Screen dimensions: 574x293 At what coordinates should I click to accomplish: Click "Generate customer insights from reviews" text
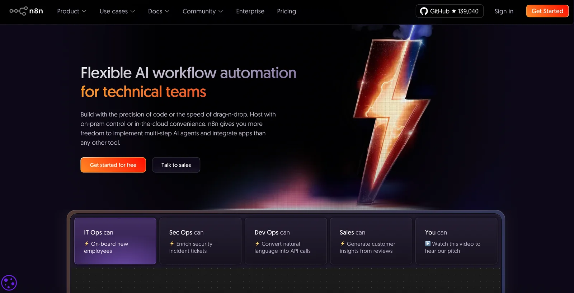pyautogui.click(x=367, y=247)
